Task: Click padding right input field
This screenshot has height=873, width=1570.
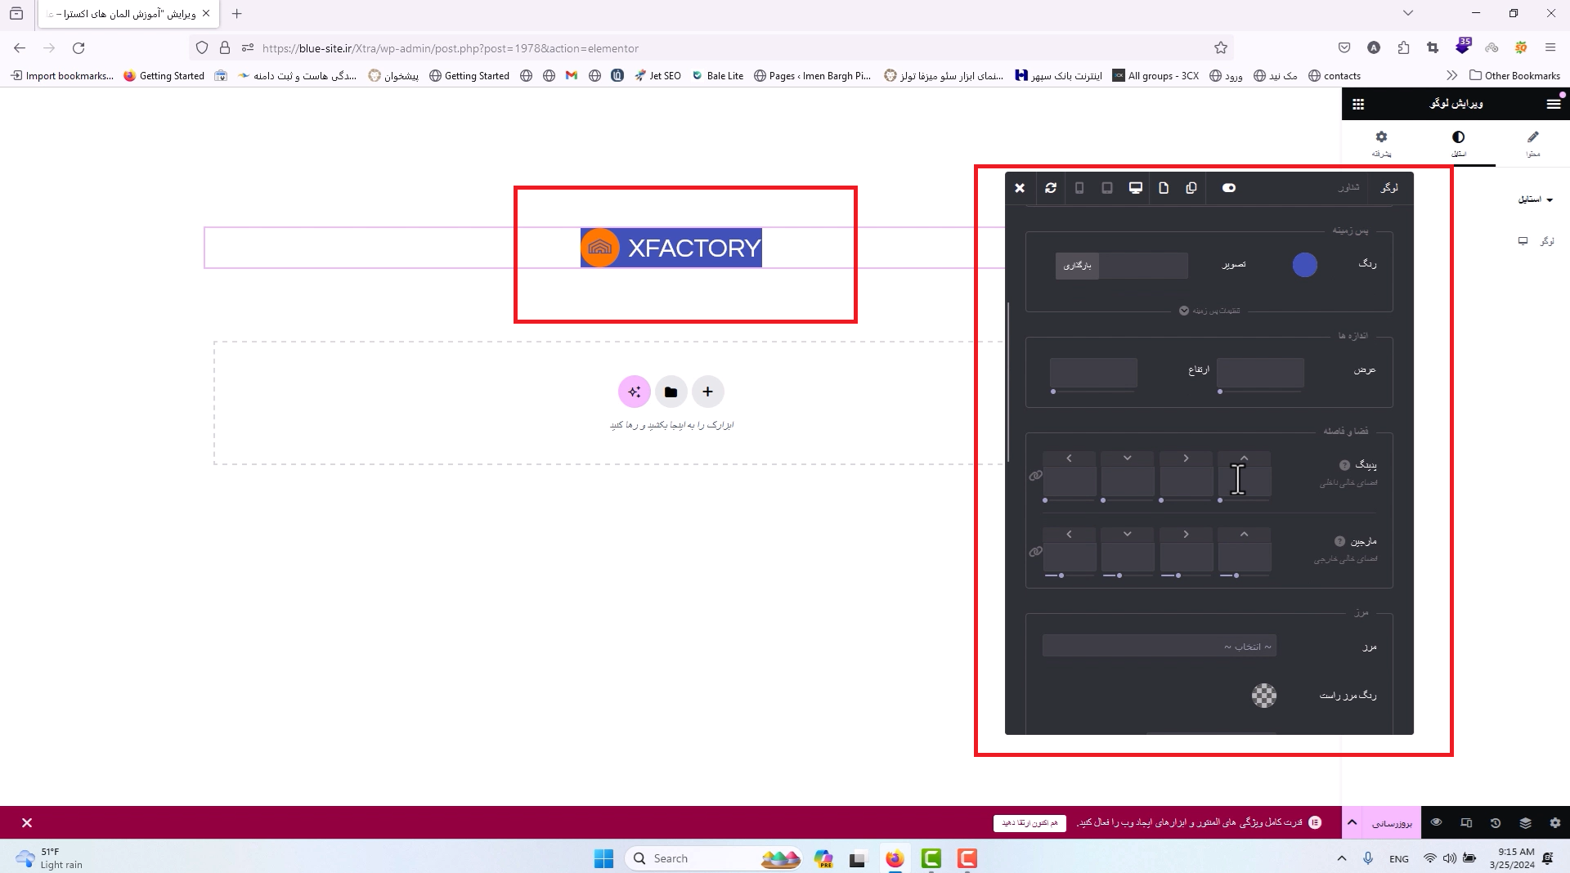Action: 1186,481
